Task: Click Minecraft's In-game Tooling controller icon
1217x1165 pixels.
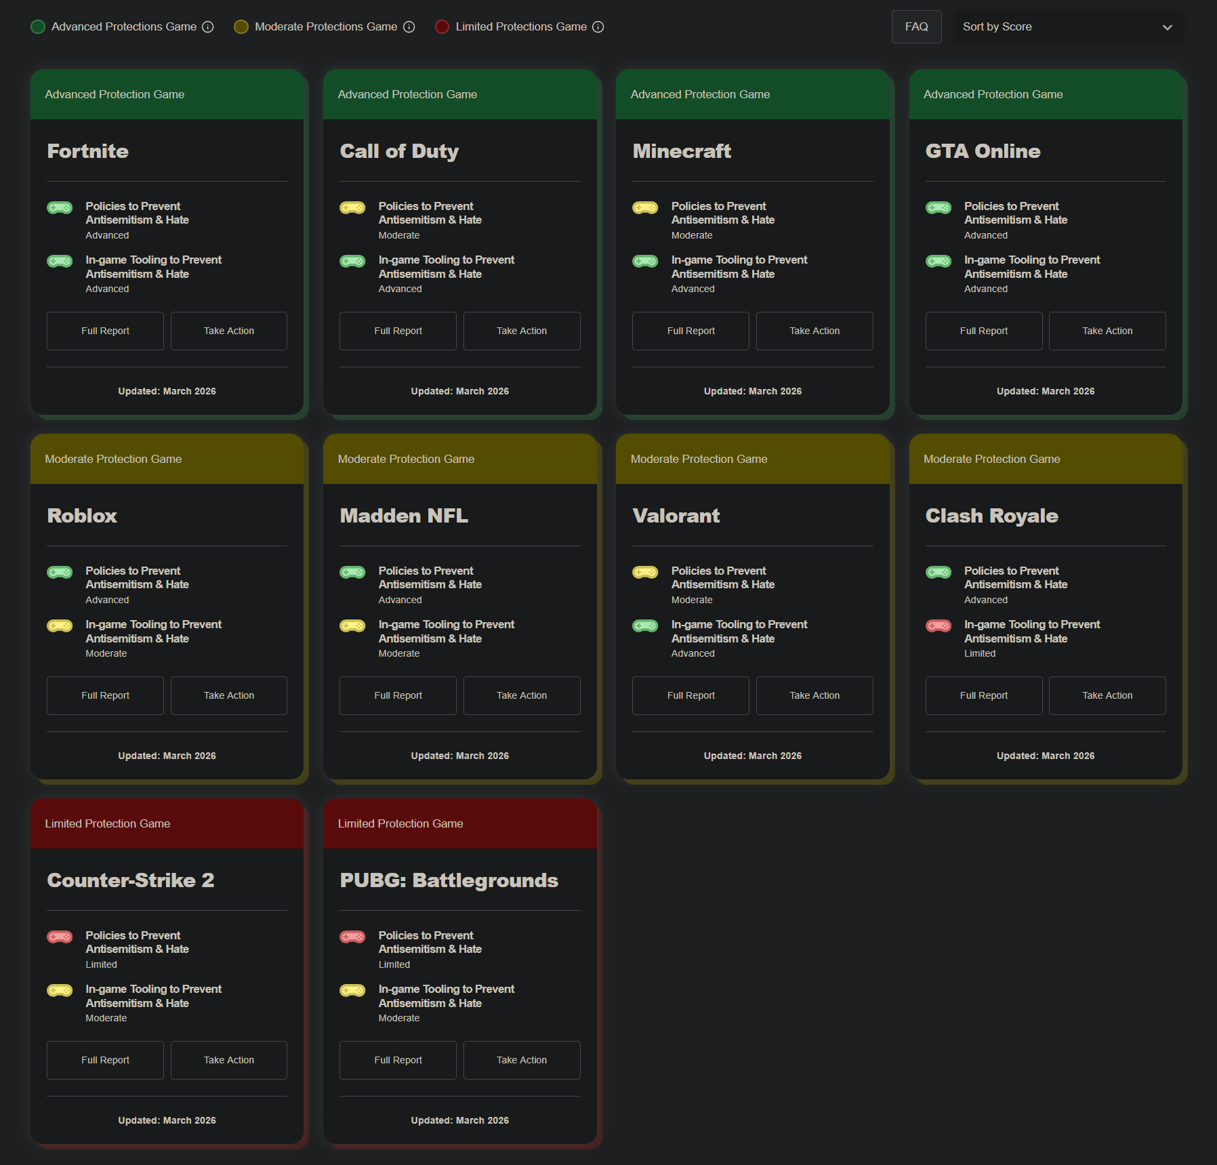Action: [x=645, y=261]
